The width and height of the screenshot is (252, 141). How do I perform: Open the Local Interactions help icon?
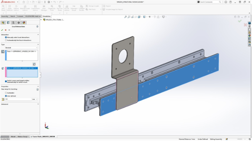37,26
